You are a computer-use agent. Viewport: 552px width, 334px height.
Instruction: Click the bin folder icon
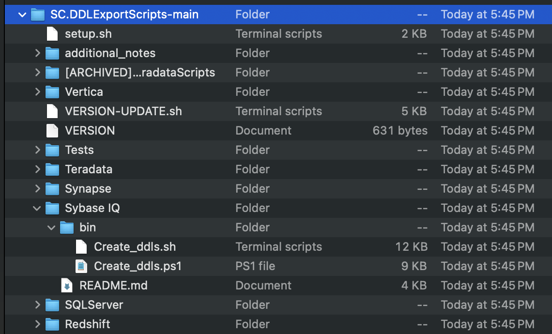pyautogui.click(x=66, y=228)
